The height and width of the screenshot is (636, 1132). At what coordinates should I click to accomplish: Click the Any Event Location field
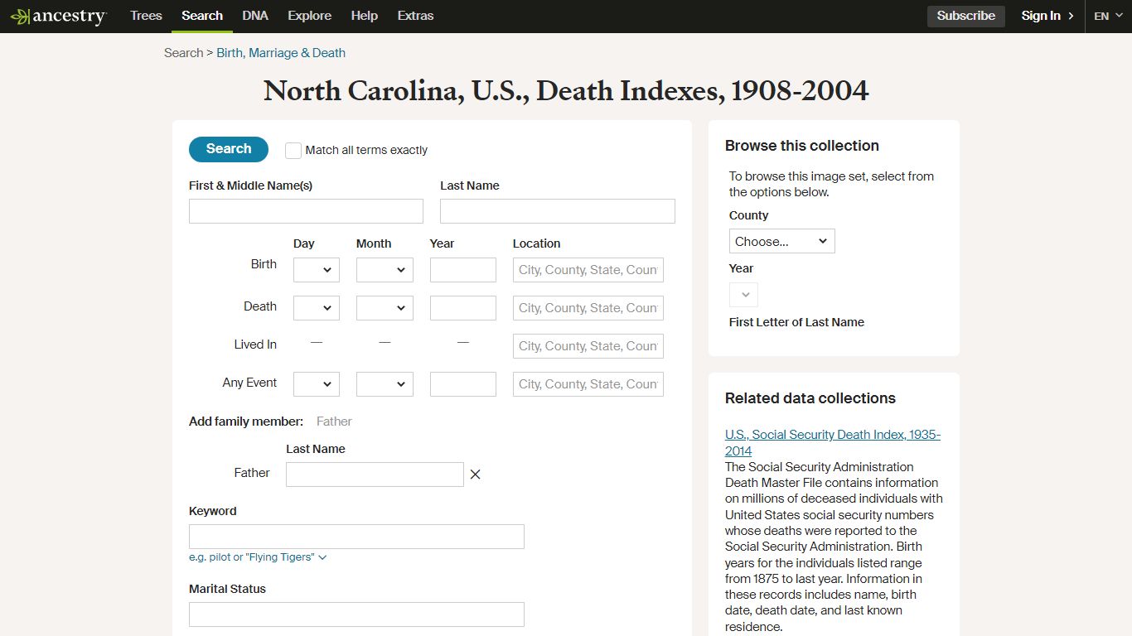[588, 384]
